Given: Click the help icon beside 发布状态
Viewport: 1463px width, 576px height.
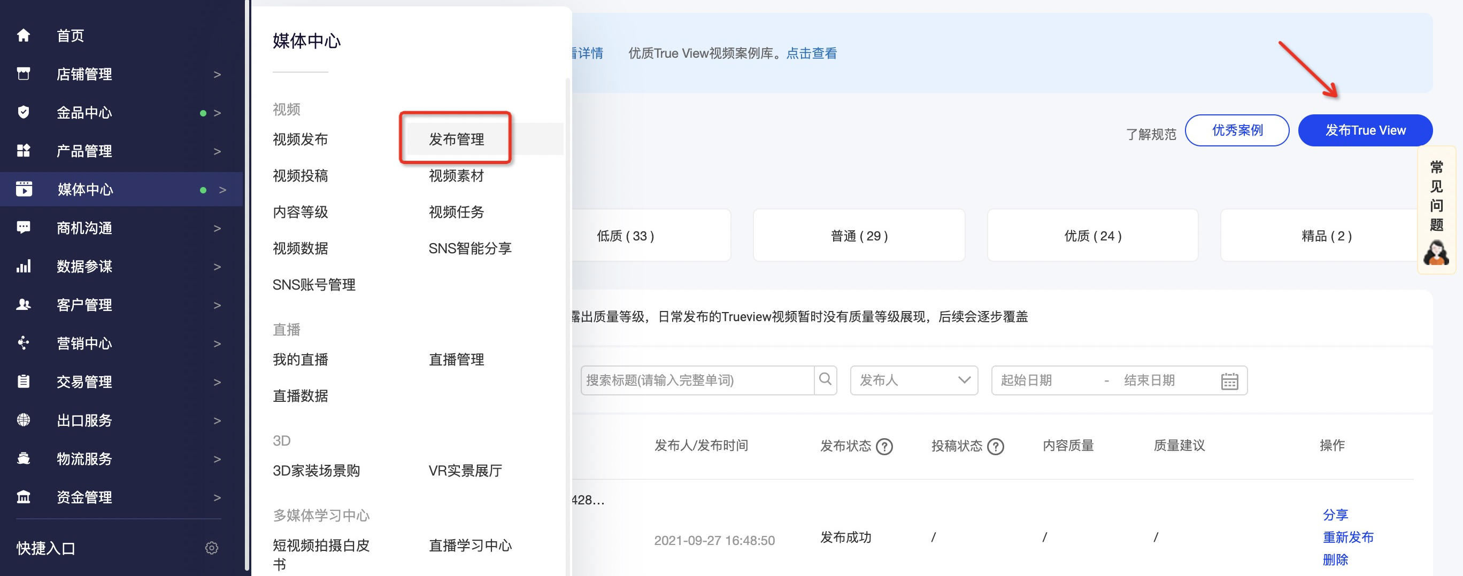Looking at the screenshot, I should tap(884, 447).
